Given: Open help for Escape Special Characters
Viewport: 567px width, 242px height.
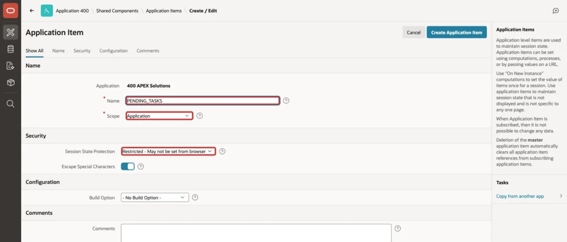Looking at the screenshot, I should tap(141, 166).
